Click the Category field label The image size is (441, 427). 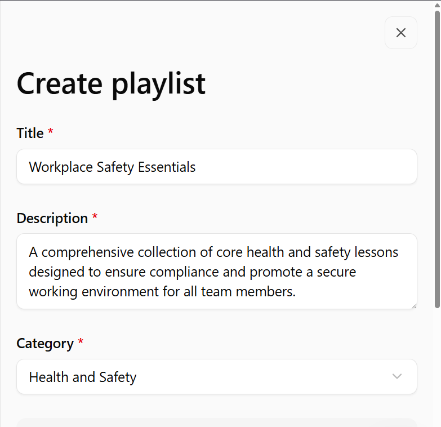tap(45, 344)
